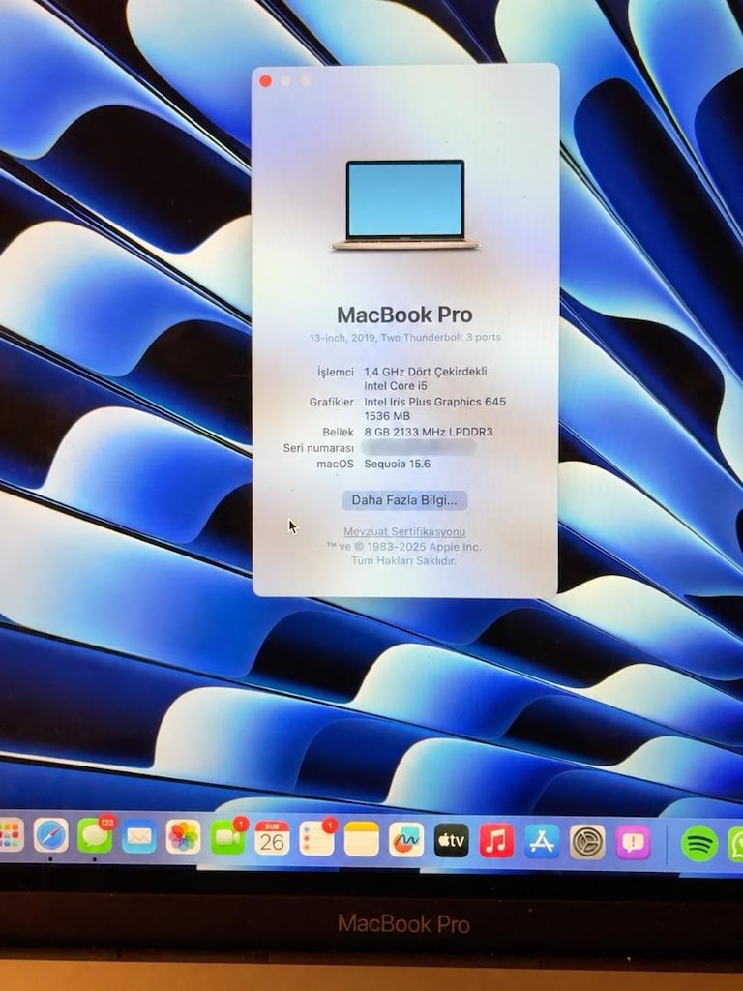The width and height of the screenshot is (743, 991).
Task: Open the Notes app
Action: (362, 839)
